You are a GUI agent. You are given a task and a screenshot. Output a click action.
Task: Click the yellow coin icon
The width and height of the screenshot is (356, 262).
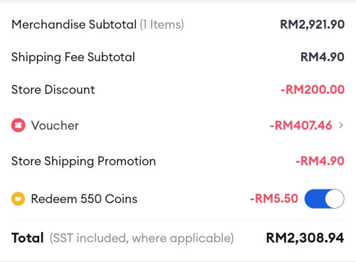pyautogui.click(x=19, y=199)
